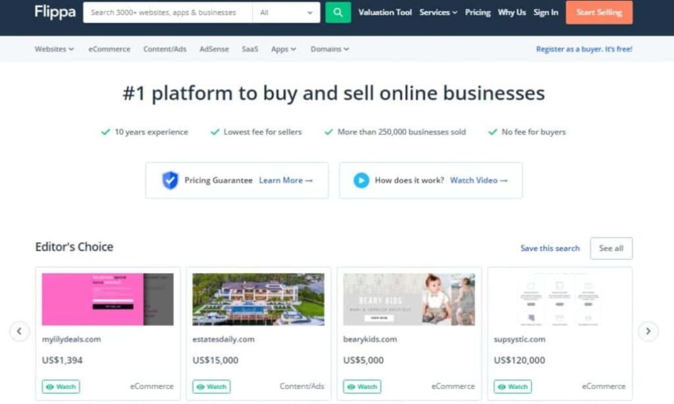674x404 pixels.
Task: Open the mylilydeals.com thumbnail
Action: click(x=108, y=300)
